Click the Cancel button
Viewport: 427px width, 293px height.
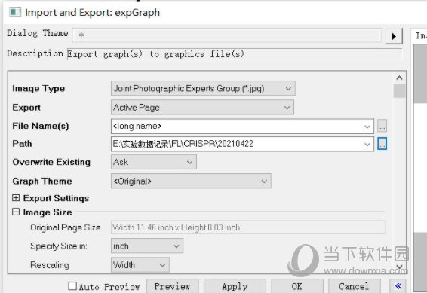click(x=354, y=286)
